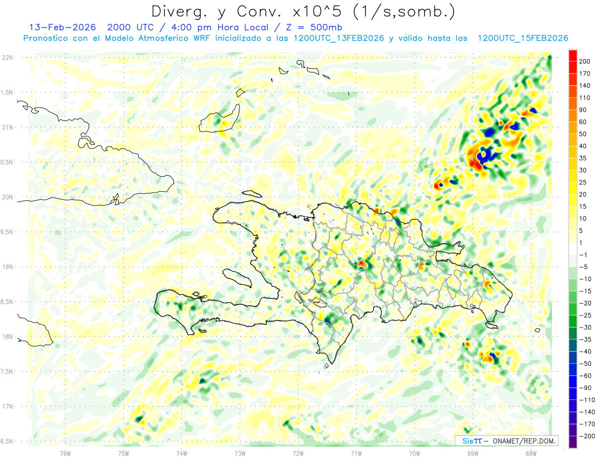
Task: Click the positive '15' color bar value
Action: click(x=583, y=206)
